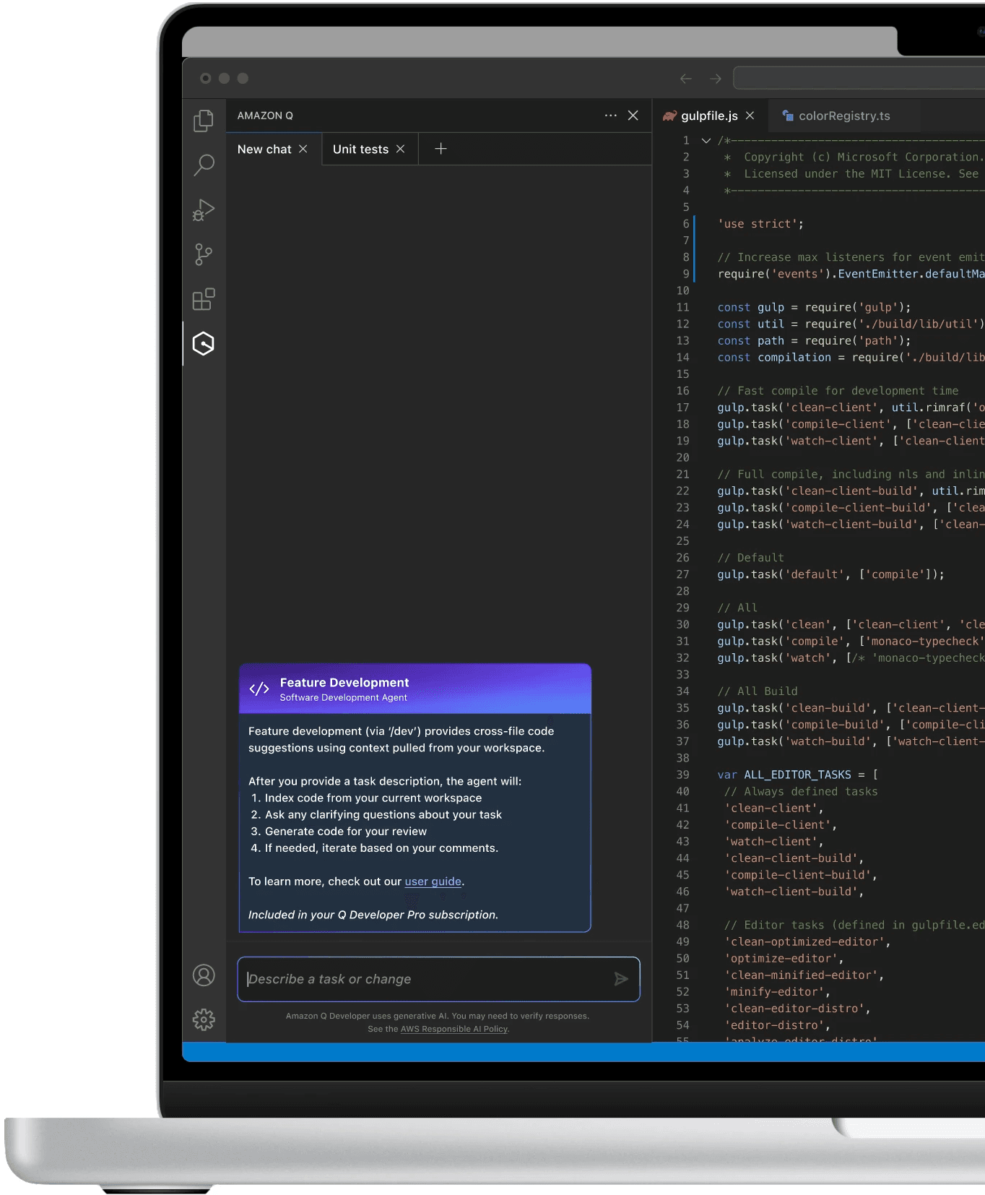The height and width of the screenshot is (1195, 985).
Task: Open the Source Control view
Action: tap(204, 254)
